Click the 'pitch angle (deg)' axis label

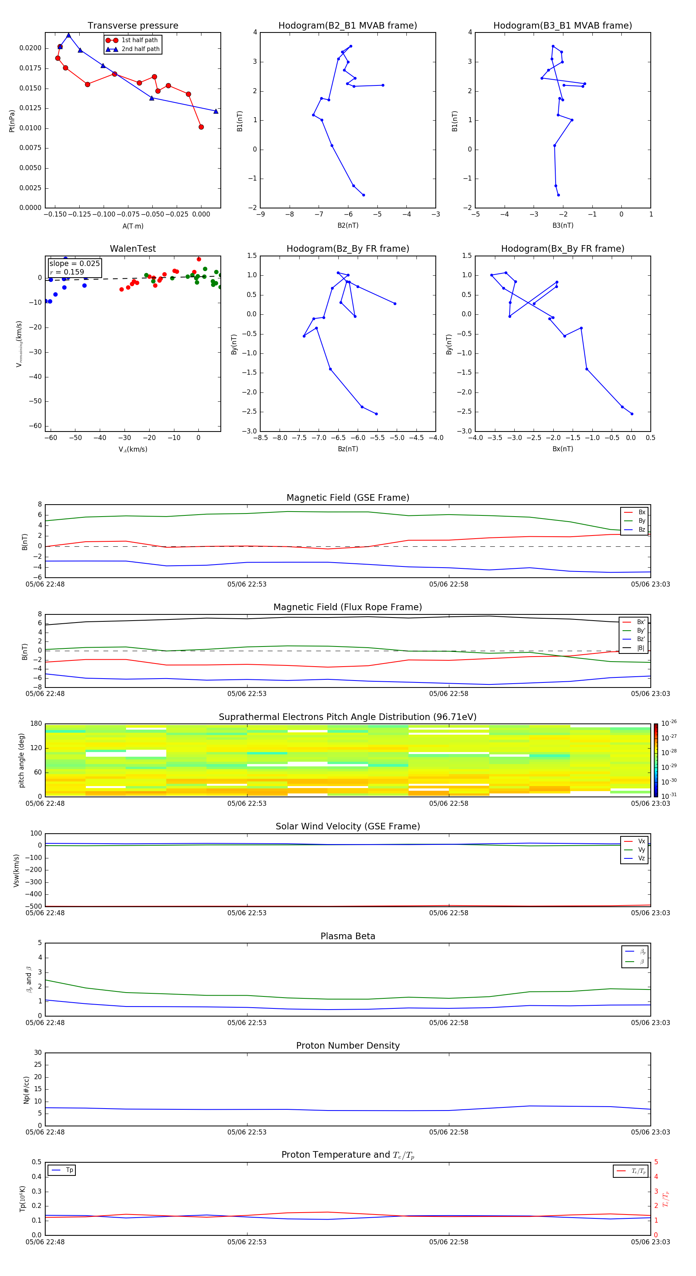21,760
